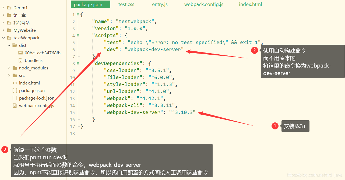Open webpack.config.js in the file tree
Viewport: 345px width, 180px height.
pos(37,106)
